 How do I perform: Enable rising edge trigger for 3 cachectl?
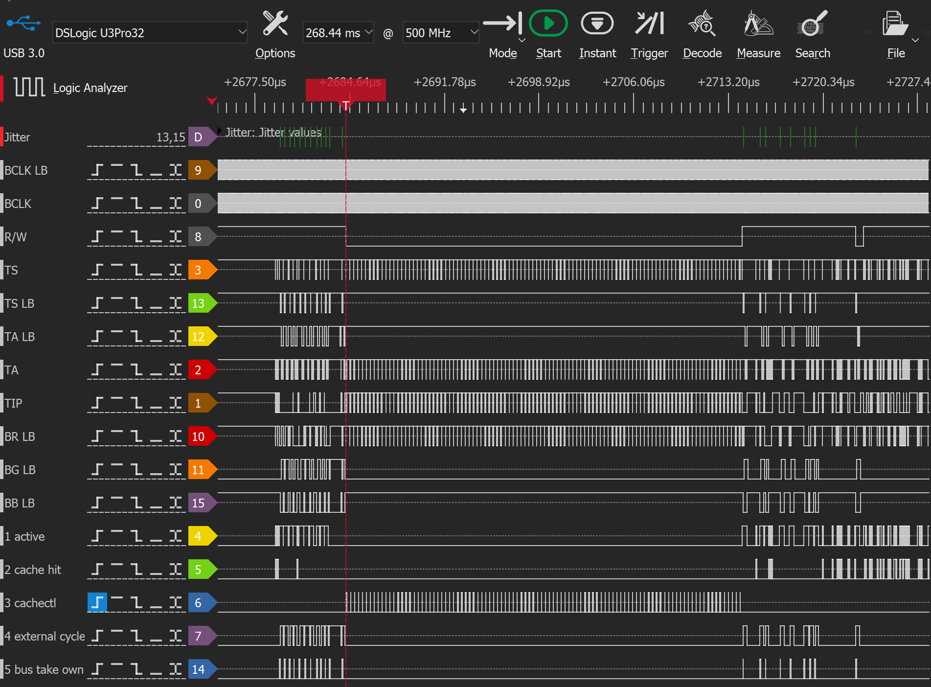point(97,602)
